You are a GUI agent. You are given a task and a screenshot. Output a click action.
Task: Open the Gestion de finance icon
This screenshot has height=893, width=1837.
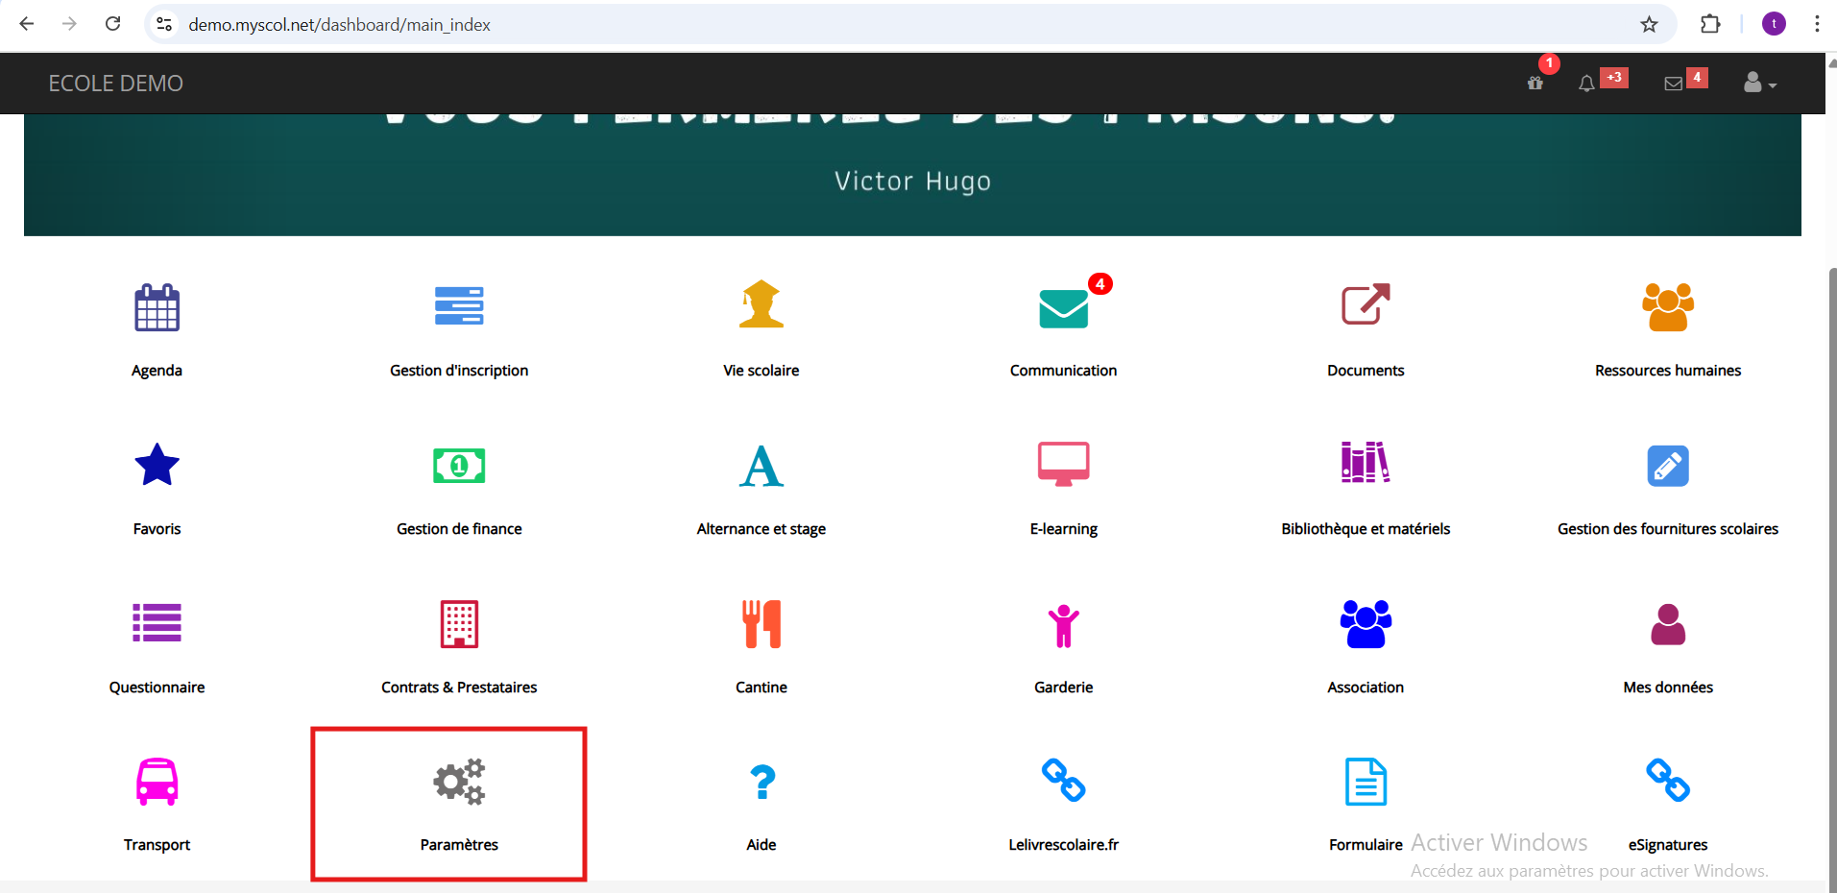pyautogui.click(x=458, y=467)
